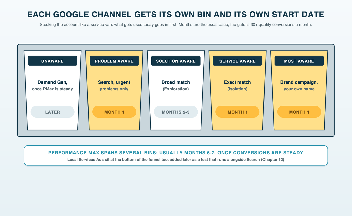This screenshot has height=216, width=352.
Task: Select the "SERVICE AWARE" header label
Action: click(x=237, y=61)
